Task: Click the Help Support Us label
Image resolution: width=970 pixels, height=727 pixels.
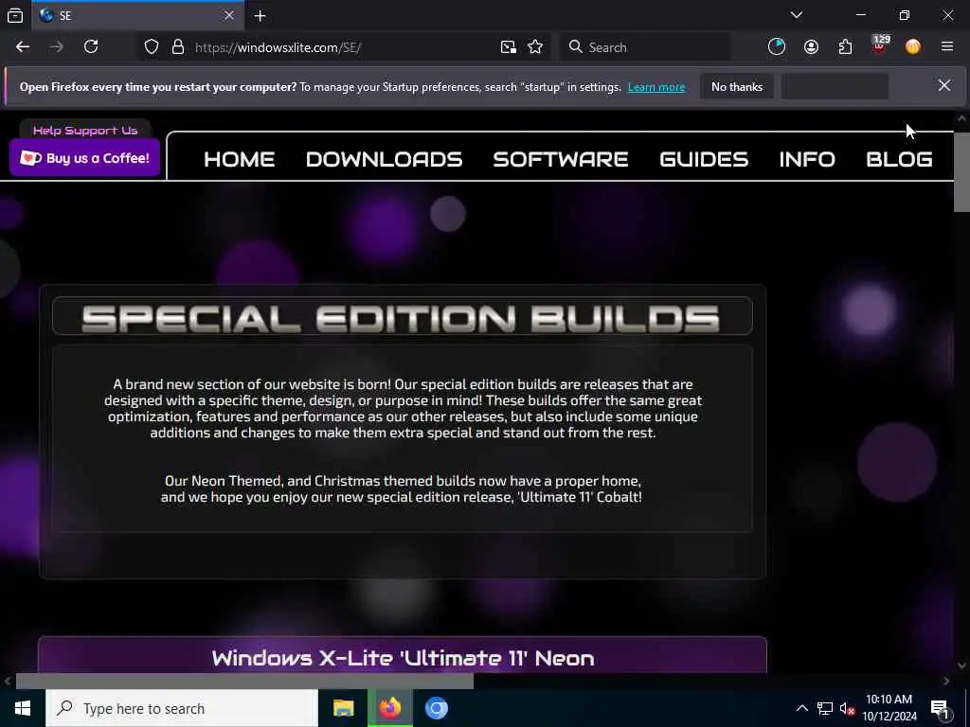Action: tap(85, 131)
